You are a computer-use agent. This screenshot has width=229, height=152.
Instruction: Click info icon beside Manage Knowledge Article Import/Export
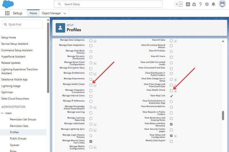click(x=95, y=107)
